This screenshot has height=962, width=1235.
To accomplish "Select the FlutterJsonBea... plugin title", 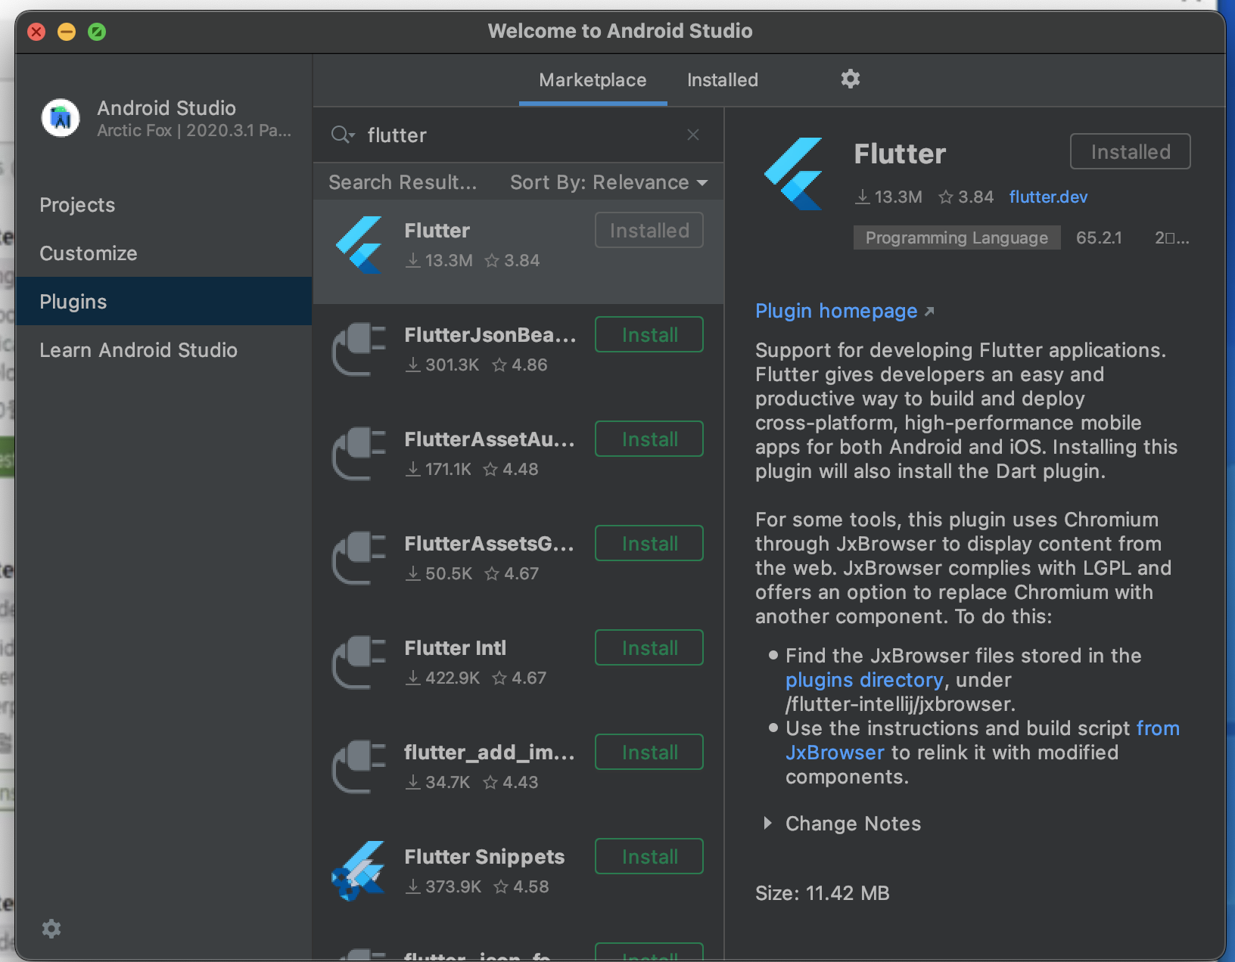I will (490, 335).
